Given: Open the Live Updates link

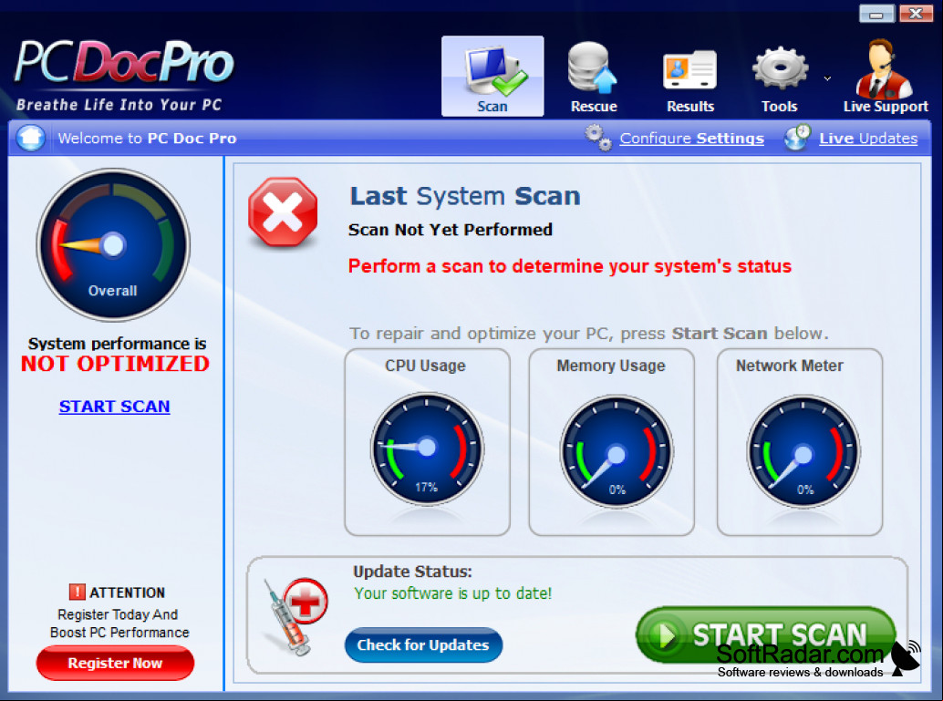Looking at the screenshot, I should click(868, 139).
